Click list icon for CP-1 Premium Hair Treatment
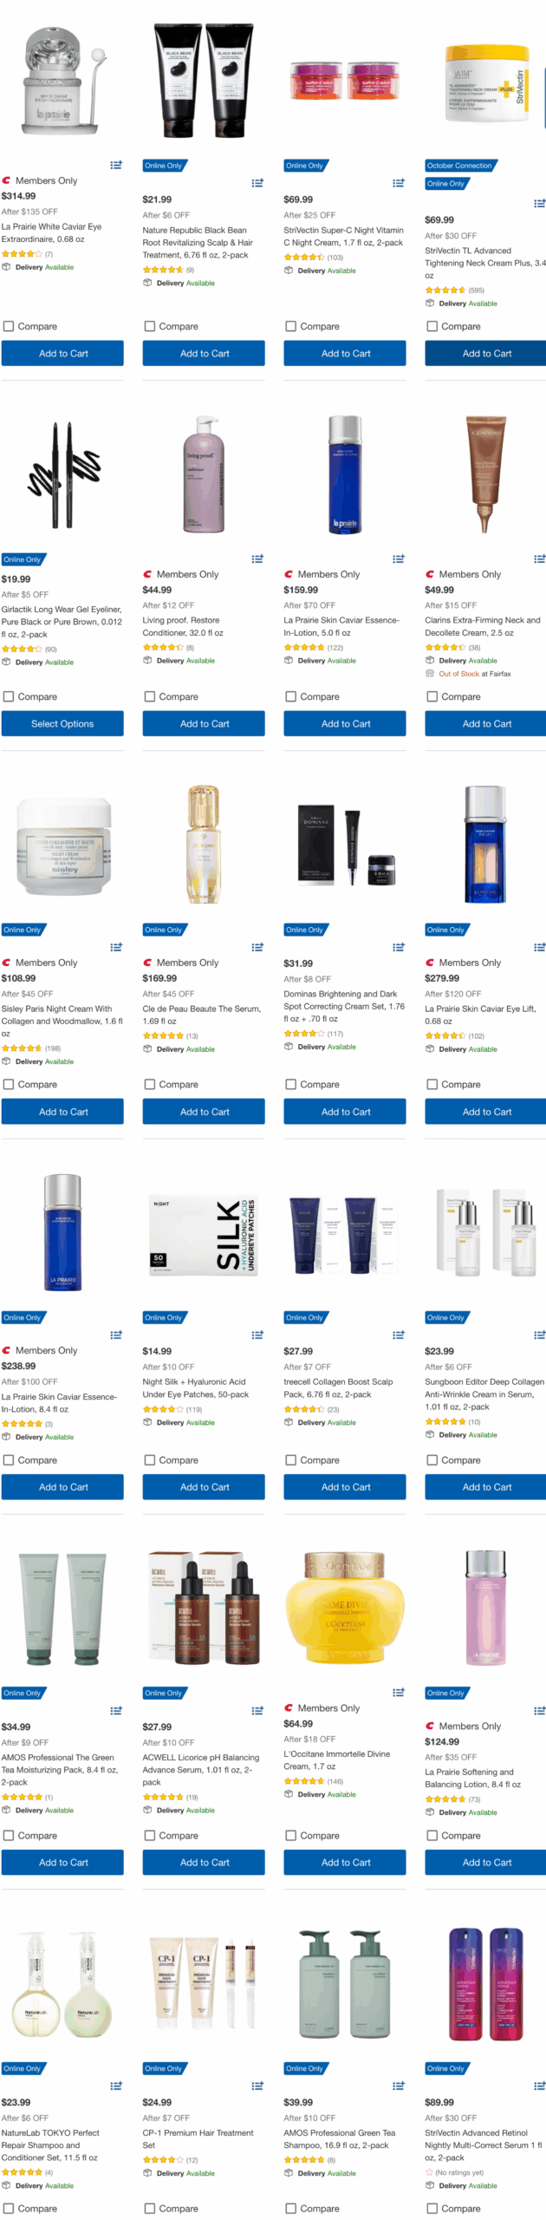The height and width of the screenshot is (2220, 546). 257,2086
